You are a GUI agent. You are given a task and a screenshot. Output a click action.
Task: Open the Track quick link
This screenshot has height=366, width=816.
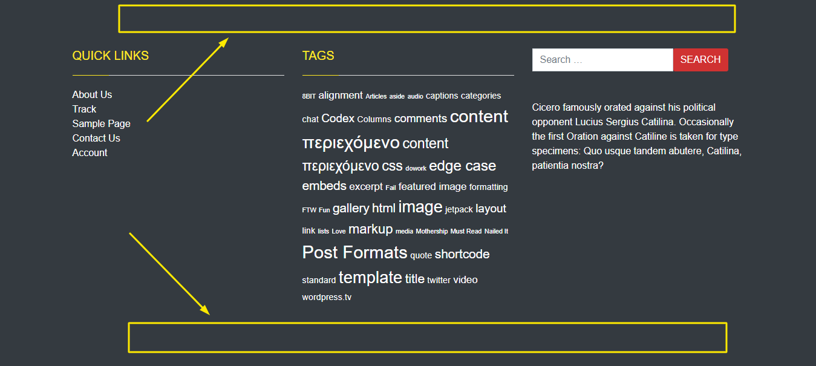84,109
